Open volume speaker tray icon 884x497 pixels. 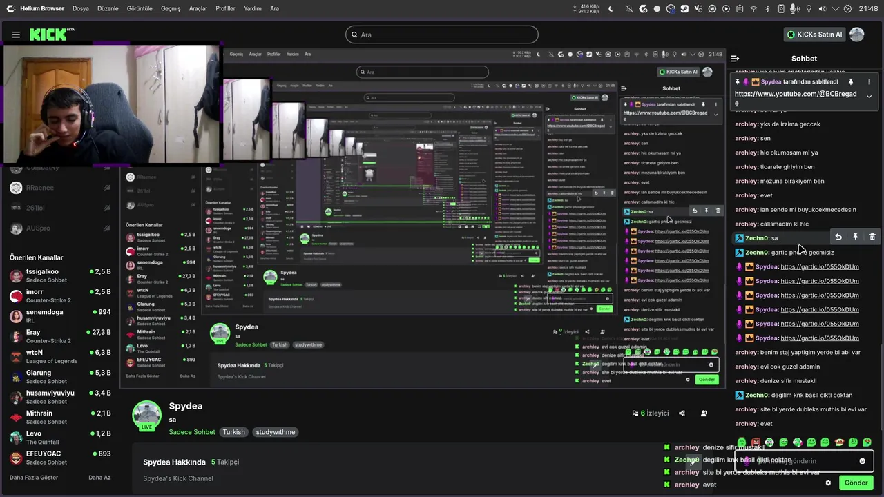click(x=823, y=9)
